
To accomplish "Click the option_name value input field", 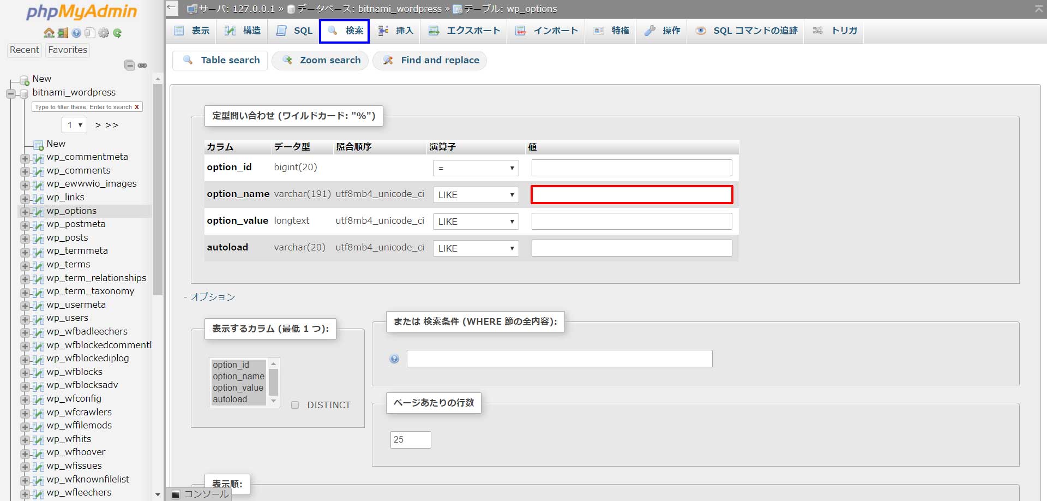I will [632, 195].
